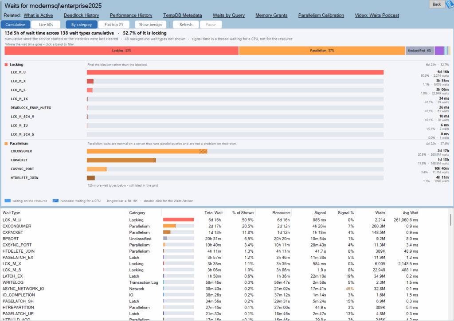Click the orange Parallelism category square
Image resolution: width=454 pixels, height=321 pixels.
pos(6,144)
